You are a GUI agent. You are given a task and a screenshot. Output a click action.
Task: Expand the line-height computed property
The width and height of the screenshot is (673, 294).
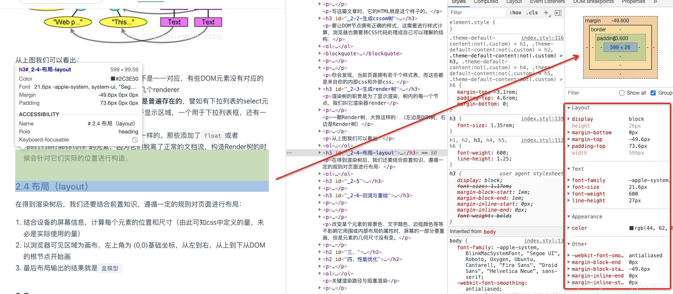(x=568, y=201)
